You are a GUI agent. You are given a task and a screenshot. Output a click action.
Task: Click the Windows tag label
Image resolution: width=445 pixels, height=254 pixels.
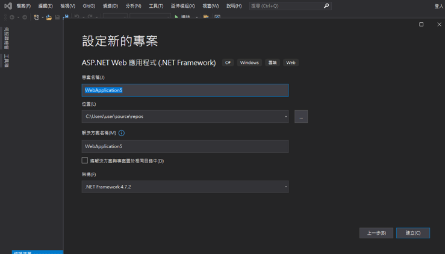tap(249, 63)
